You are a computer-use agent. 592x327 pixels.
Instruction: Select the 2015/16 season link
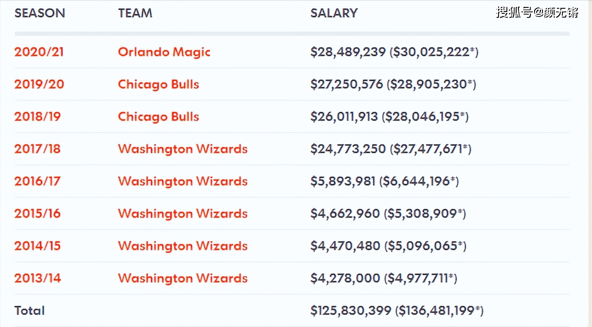(x=37, y=213)
